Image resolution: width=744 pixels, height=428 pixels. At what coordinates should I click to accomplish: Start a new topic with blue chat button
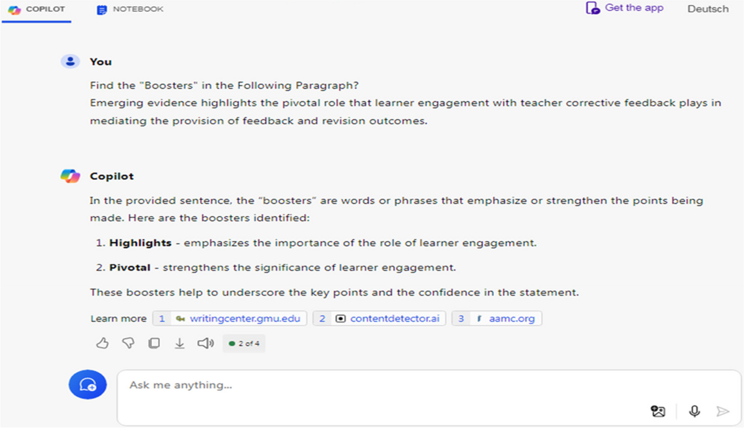click(87, 385)
